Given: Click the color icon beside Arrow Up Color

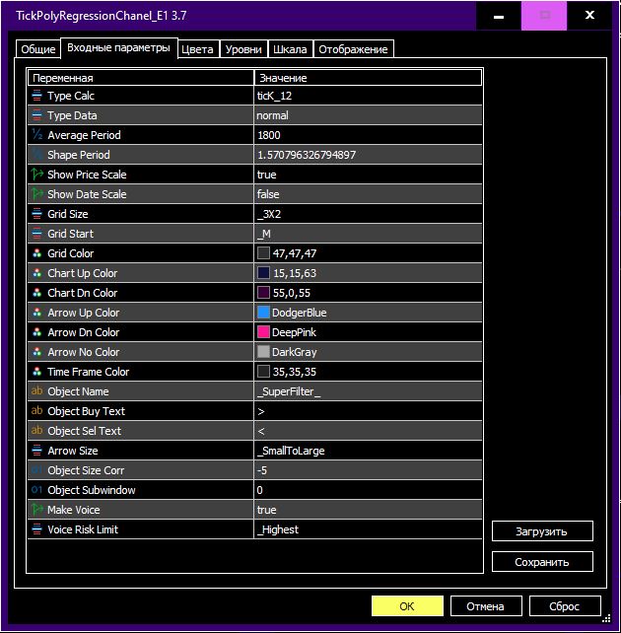Looking at the screenshot, I should pyautogui.click(x=36, y=313).
